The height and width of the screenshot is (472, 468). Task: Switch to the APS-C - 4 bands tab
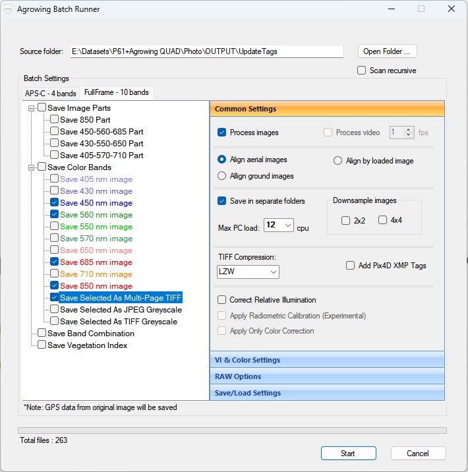(x=50, y=94)
